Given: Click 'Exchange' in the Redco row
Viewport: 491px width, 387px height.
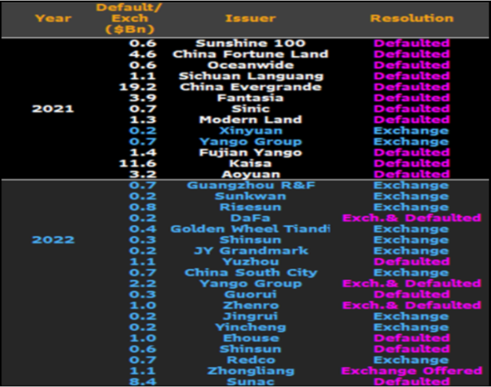Looking at the screenshot, I should 411,360.
